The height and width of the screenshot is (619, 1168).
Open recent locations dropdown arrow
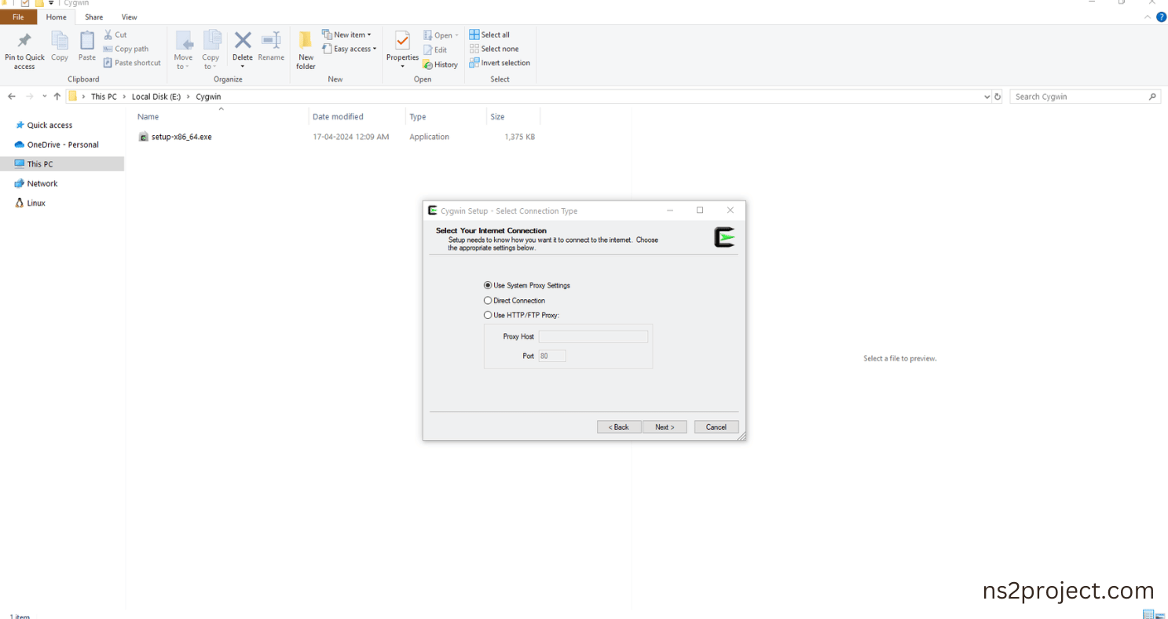click(44, 97)
